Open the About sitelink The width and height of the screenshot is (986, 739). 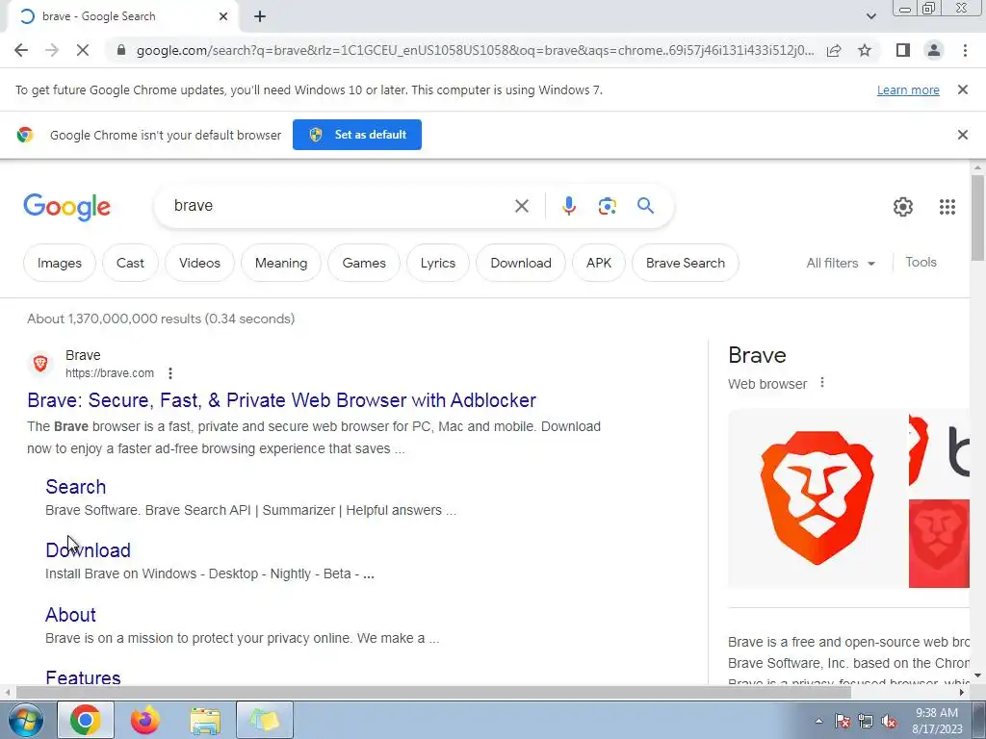coord(70,615)
